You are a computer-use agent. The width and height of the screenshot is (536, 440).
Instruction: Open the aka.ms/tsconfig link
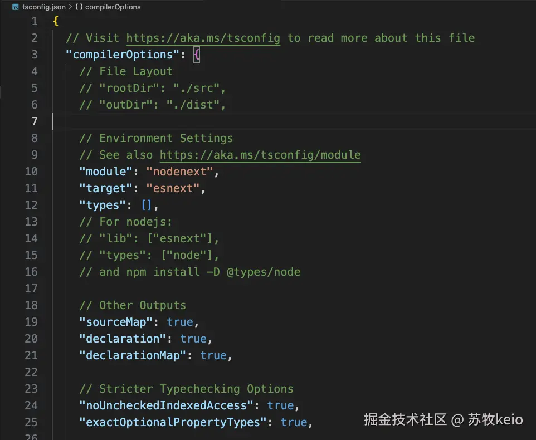tap(203, 38)
